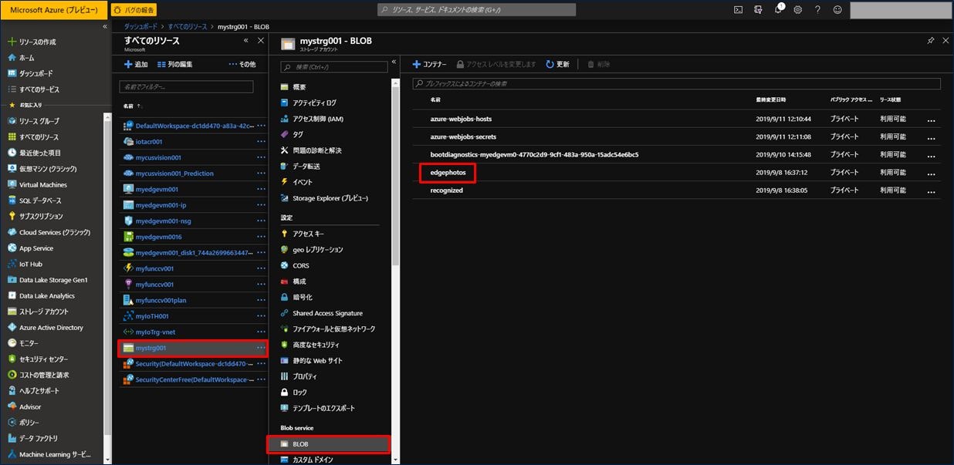Collapse the すべてのリソース panel chevrons
Screen dimensions: 954x465
click(246, 40)
